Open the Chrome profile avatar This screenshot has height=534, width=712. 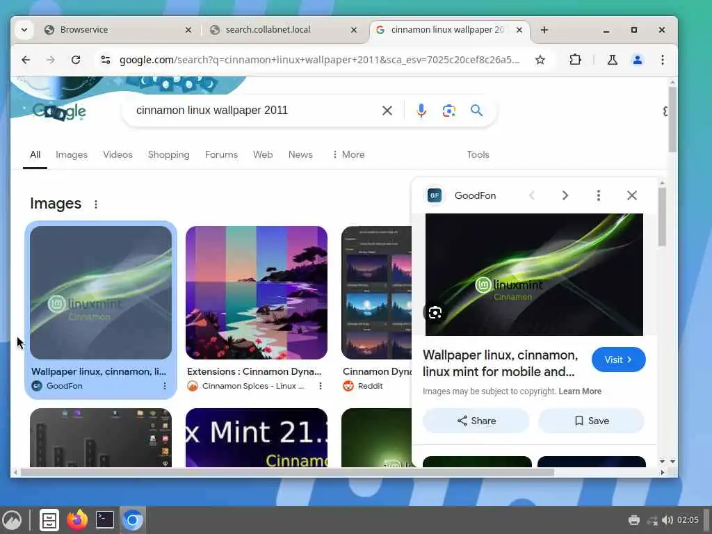click(638, 60)
